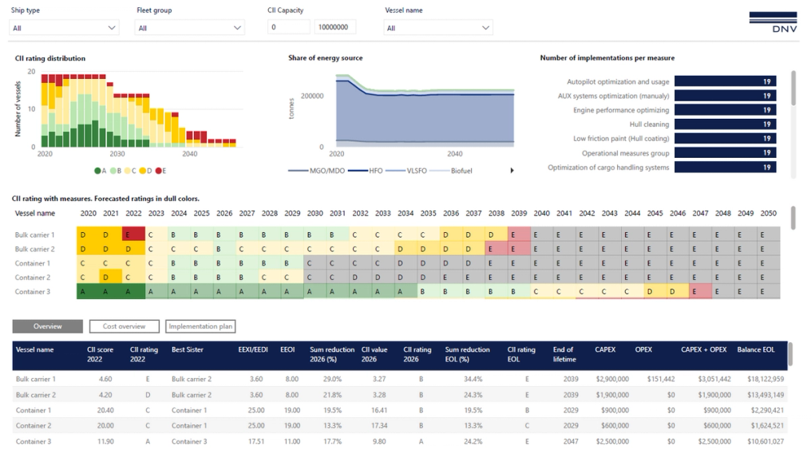Select the Overview tab
Screen dimensions: 811x461
coord(47,325)
